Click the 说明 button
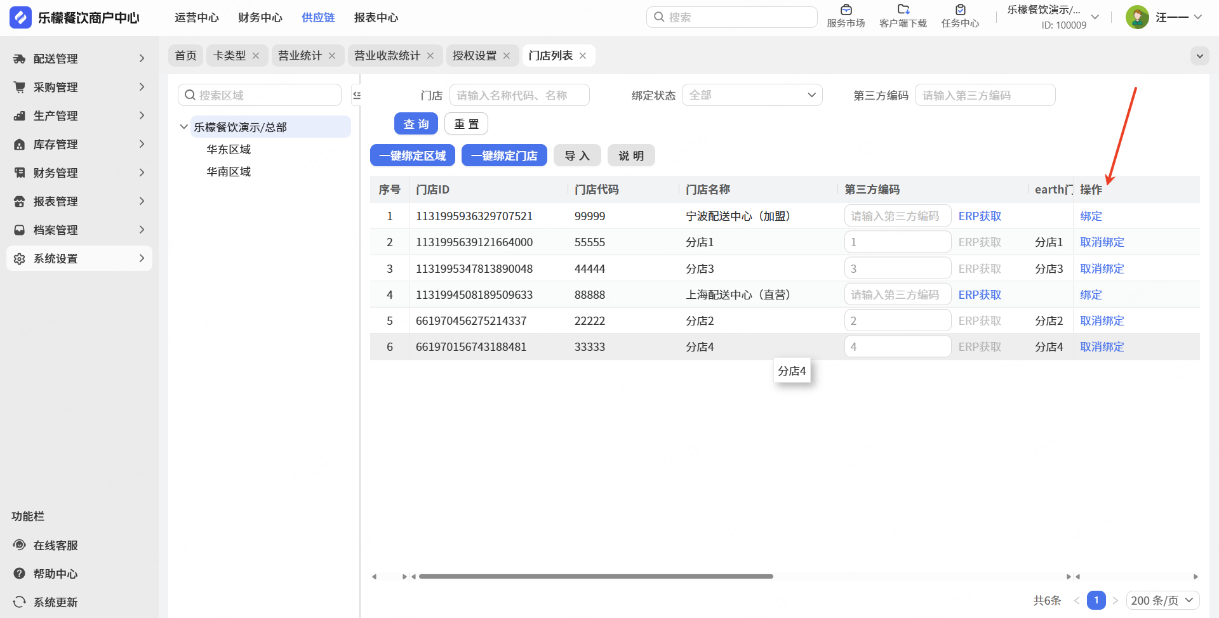The height and width of the screenshot is (618, 1219). [x=631, y=155]
